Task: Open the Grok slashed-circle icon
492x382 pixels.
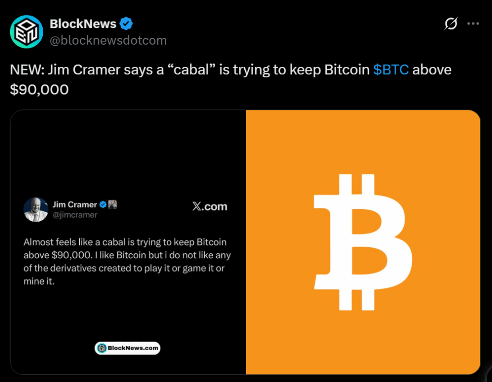Action: coord(451,24)
